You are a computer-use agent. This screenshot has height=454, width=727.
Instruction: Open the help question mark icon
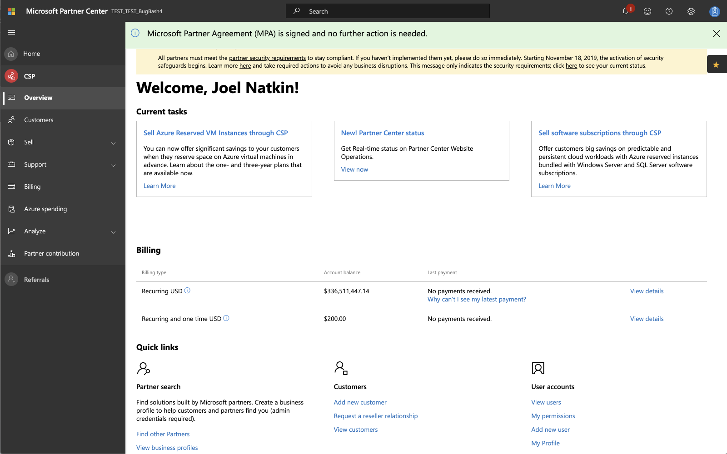coord(669,11)
